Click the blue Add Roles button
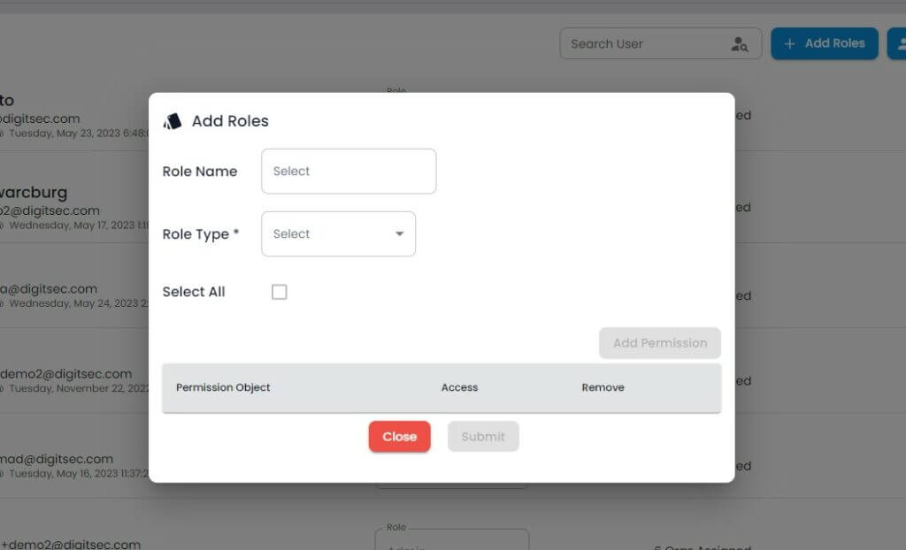The width and height of the screenshot is (906, 550). coord(825,44)
